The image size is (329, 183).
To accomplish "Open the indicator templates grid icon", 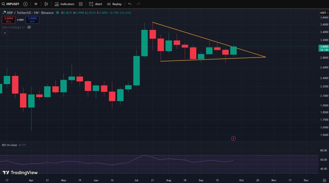I will (81, 4).
